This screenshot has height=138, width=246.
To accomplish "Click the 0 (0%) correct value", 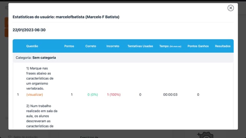I will [x=93, y=95].
